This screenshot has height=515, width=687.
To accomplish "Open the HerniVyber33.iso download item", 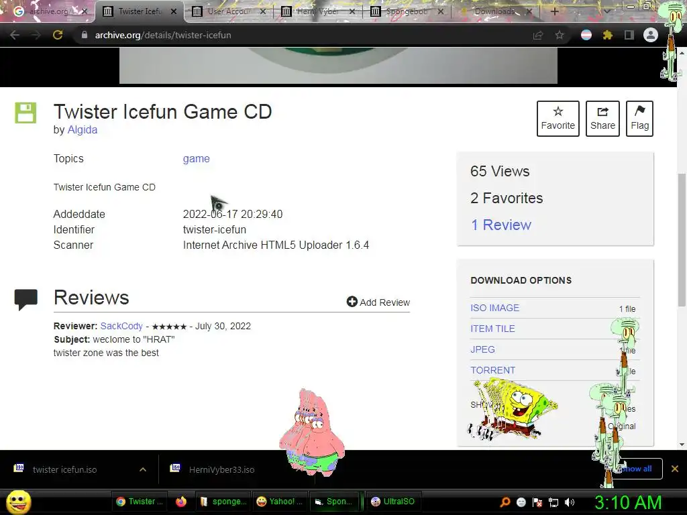I will [221, 469].
